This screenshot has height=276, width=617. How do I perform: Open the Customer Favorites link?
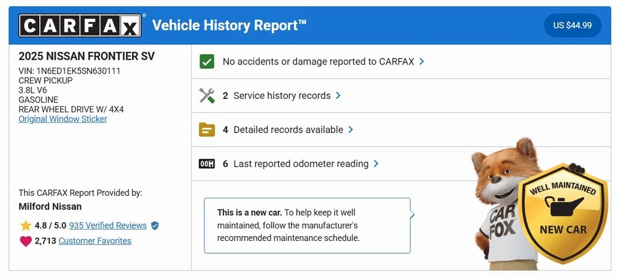tap(95, 241)
